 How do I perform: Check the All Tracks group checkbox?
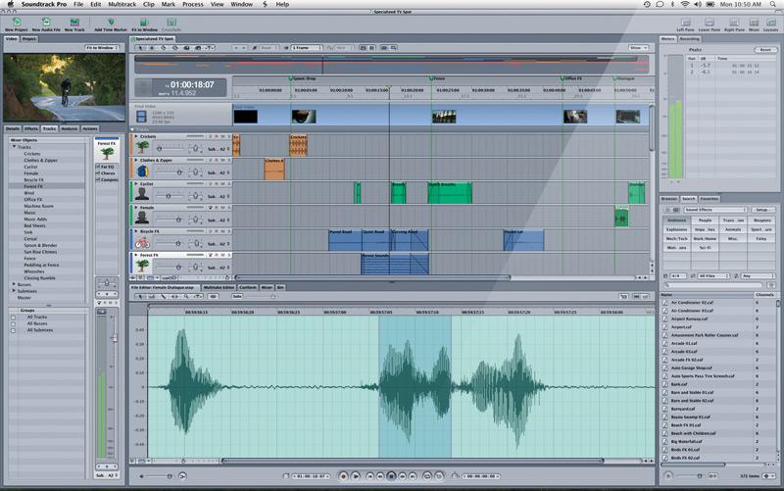13,318
